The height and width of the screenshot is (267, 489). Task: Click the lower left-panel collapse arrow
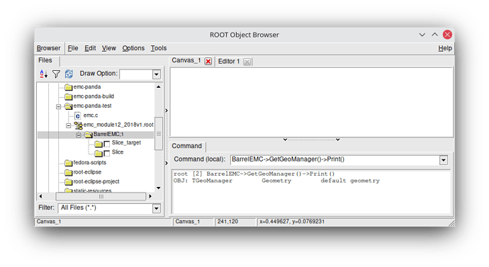(x=167, y=163)
